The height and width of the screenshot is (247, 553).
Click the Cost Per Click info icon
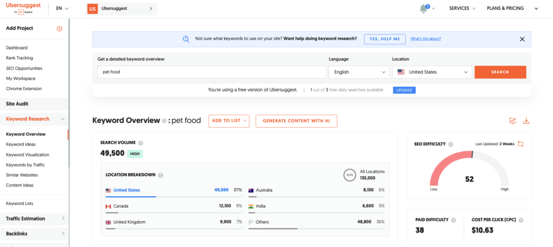point(521,220)
